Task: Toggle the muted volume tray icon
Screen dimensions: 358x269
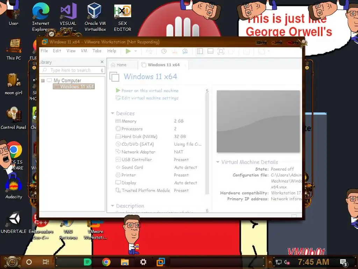Action: click(287, 262)
